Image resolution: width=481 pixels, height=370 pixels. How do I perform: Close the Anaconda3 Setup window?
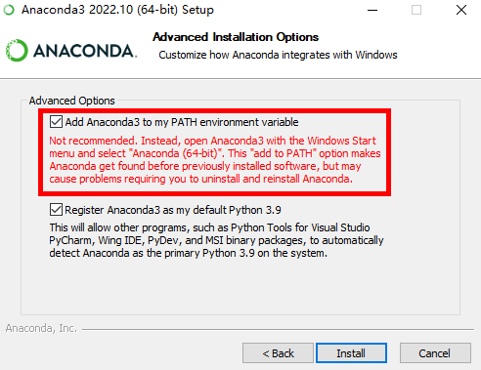click(461, 10)
